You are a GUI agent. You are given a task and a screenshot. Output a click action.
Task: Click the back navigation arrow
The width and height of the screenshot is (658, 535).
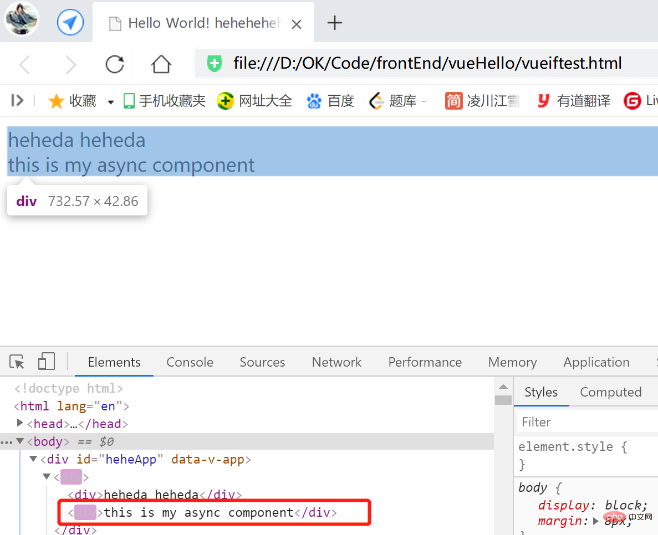click(24, 64)
